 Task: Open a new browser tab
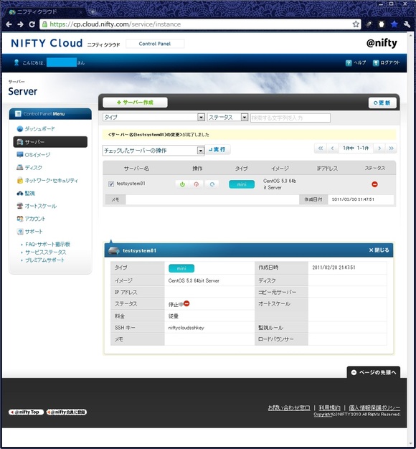(93, 11)
